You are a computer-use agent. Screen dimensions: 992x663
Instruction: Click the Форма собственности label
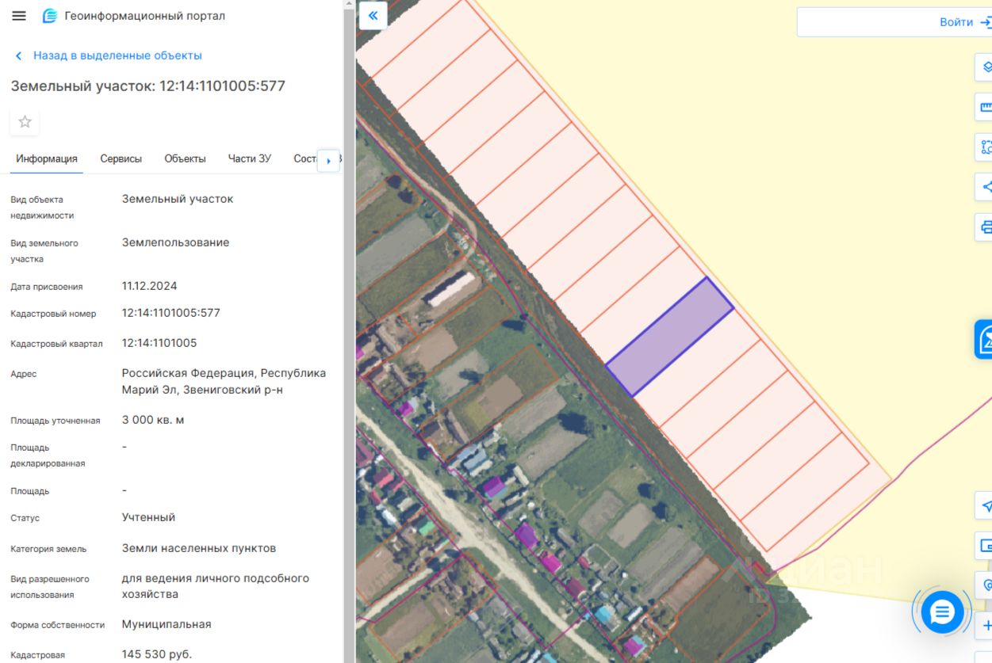pos(58,625)
